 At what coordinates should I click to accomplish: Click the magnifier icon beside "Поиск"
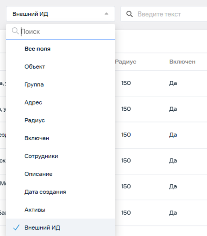coord(15,31)
